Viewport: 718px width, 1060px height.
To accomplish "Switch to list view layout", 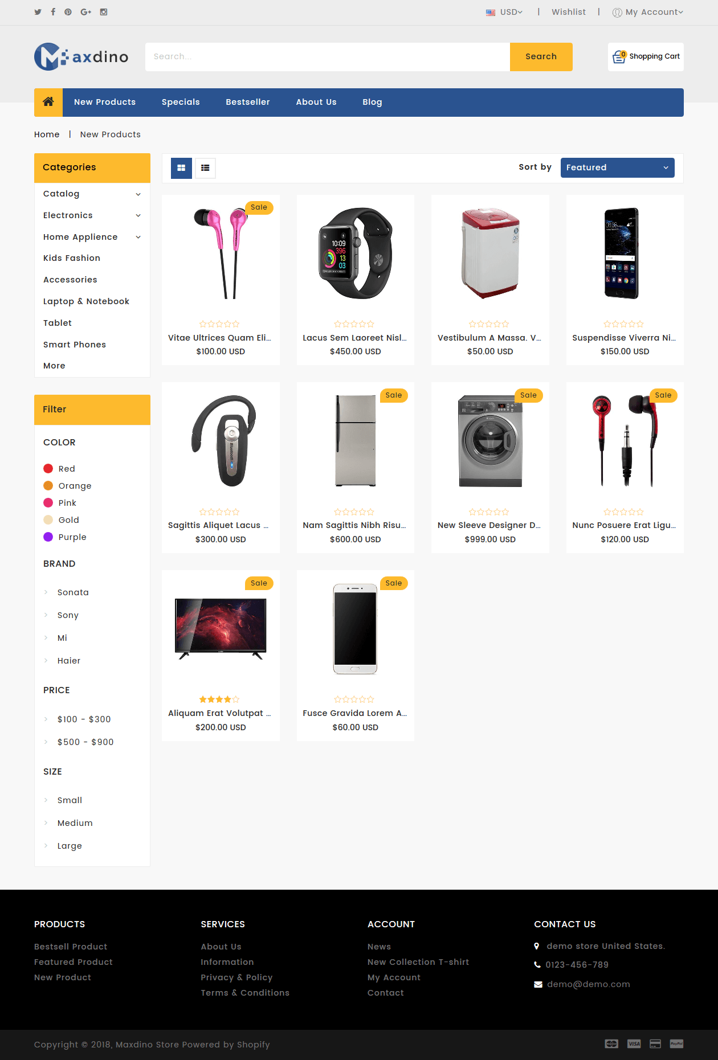I will coord(205,168).
